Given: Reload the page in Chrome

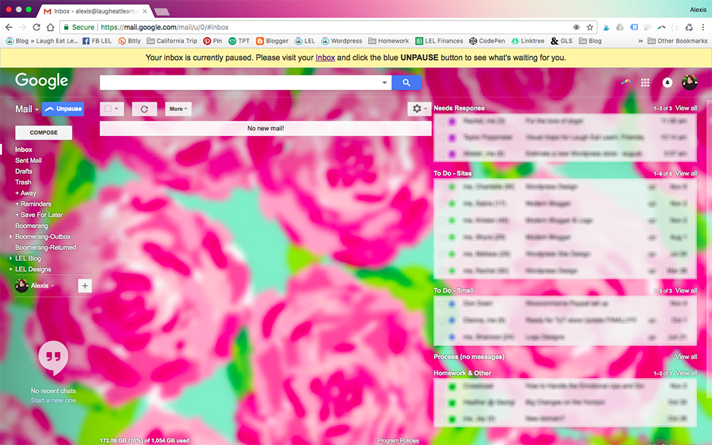Looking at the screenshot, I should (50, 27).
